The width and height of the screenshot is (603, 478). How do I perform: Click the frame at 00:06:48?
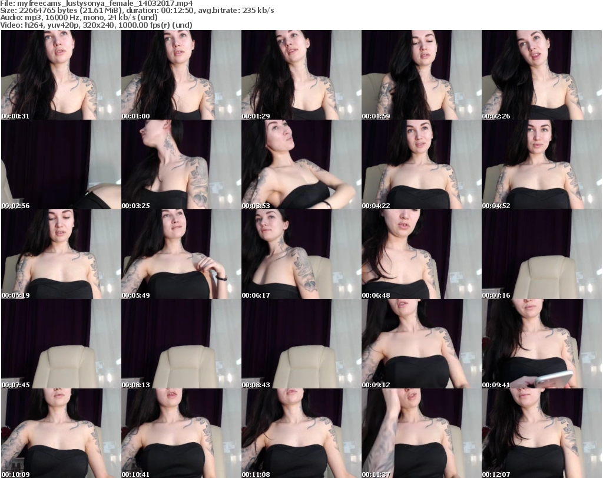421,255
